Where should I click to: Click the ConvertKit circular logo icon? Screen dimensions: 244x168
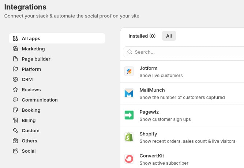point(129,159)
